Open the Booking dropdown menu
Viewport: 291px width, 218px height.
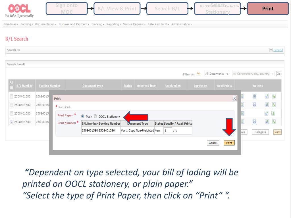tap(26, 24)
